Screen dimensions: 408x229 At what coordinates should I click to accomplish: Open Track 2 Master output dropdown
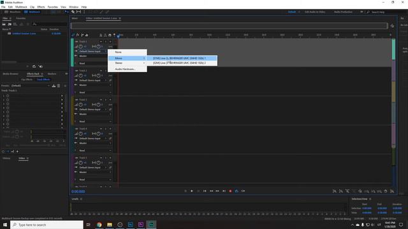coord(95,85)
